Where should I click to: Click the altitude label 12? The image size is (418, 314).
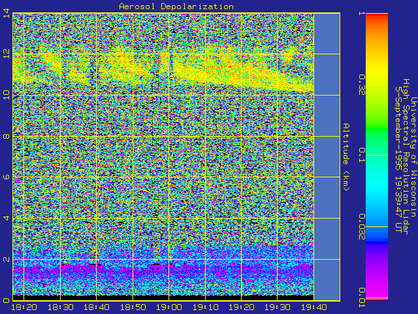click(x=7, y=54)
